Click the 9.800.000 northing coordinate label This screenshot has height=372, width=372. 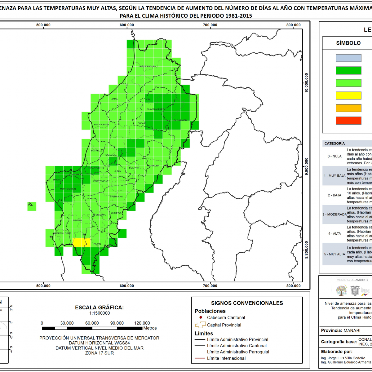[x=307, y=250]
